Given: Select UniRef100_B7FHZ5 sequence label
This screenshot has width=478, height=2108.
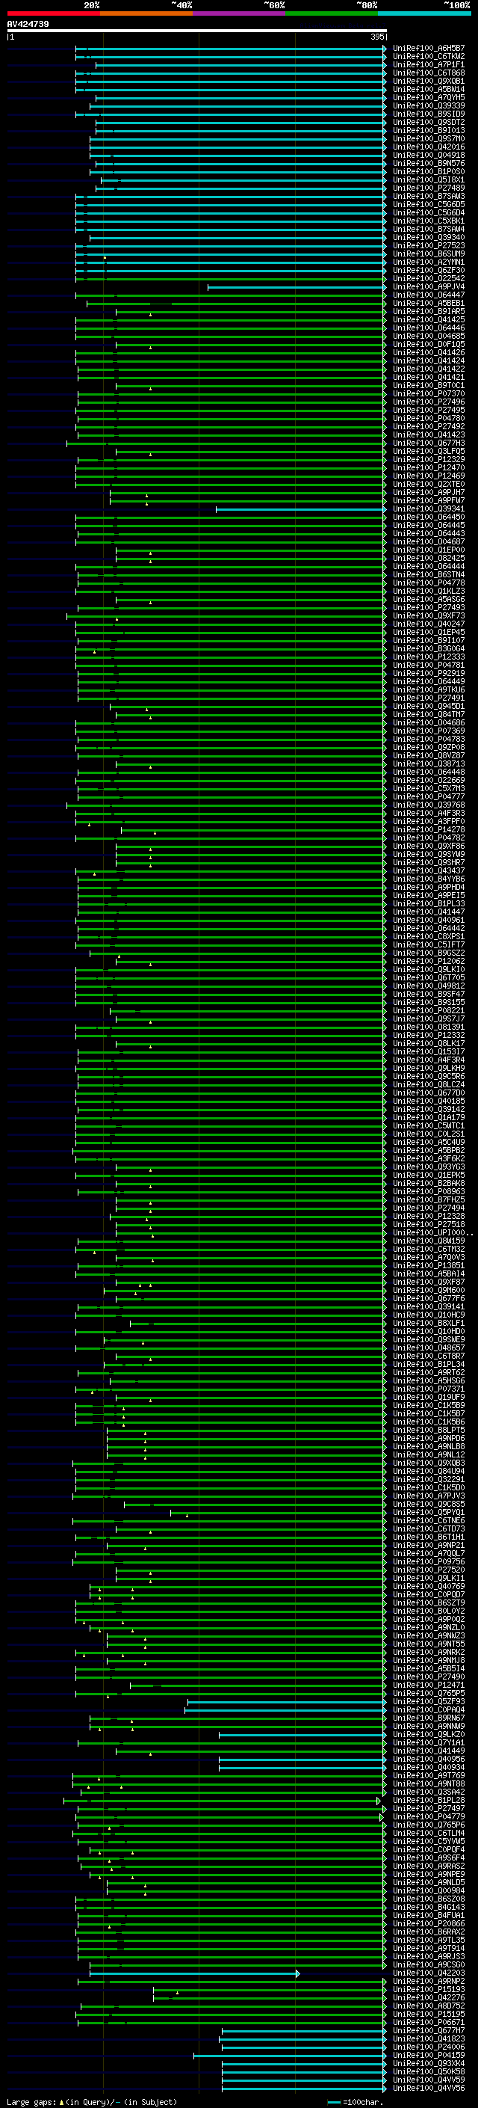Looking at the screenshot, I should 428,1199.
